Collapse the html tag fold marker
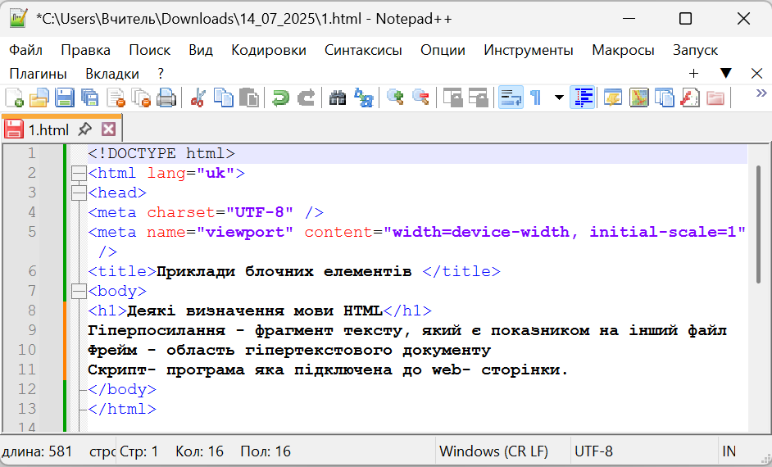Screen dimensions: 772x467 [x=79, y=174]
